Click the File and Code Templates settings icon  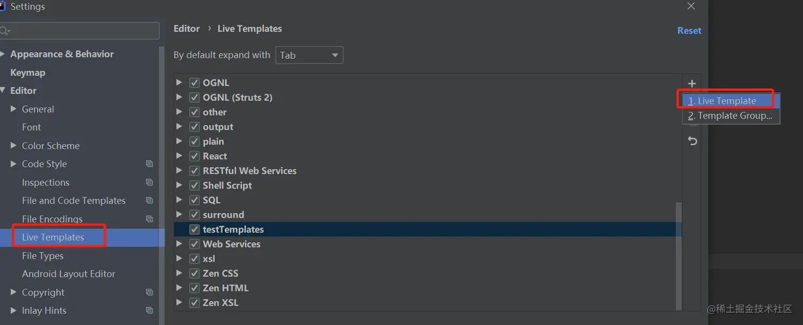point(149,201)
